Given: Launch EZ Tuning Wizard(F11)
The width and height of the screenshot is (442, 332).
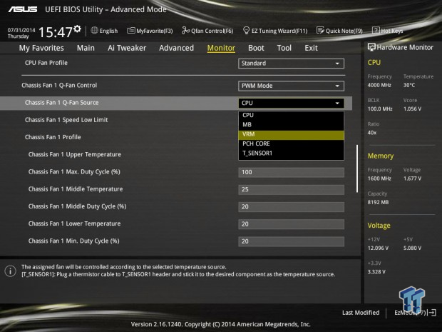Looking at the screenshot, I should coord(275,31).
